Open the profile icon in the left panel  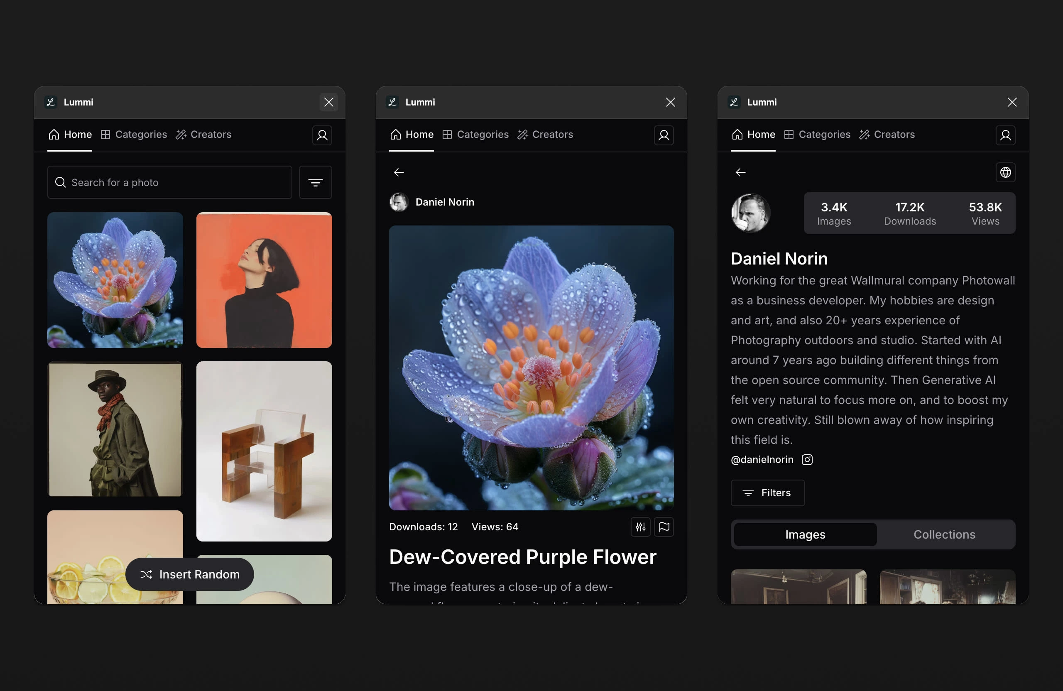click(322, 135)
